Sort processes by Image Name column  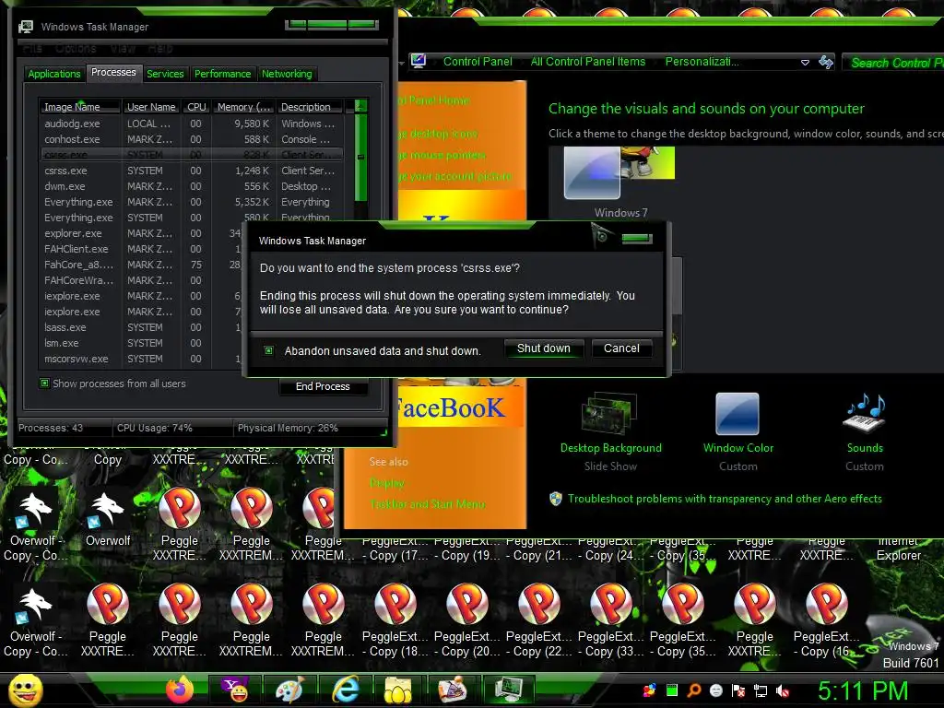coord(80,107)
